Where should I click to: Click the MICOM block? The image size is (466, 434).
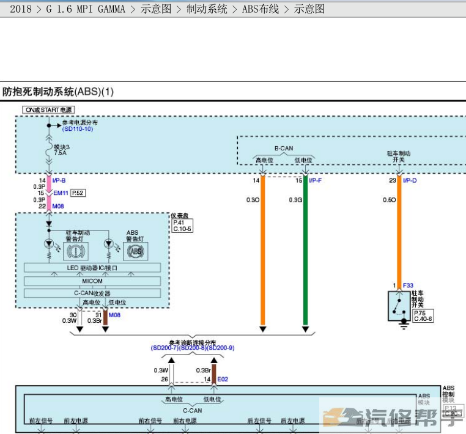[x=92, y=281]
